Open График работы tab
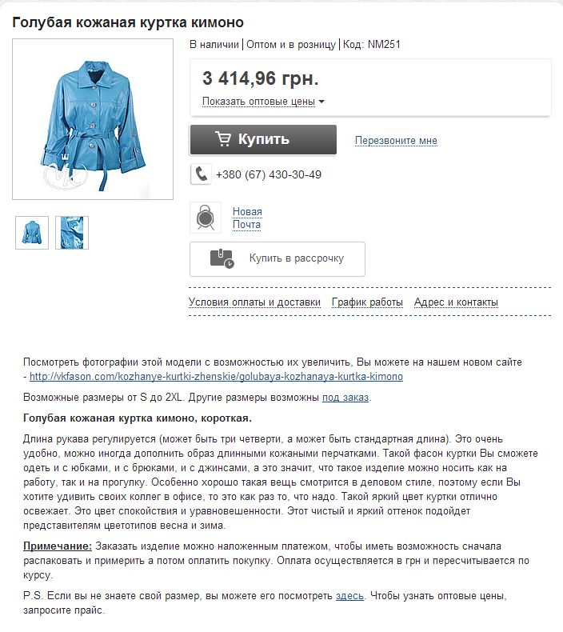Screen dimensions: 563x632 pos(367,302)
